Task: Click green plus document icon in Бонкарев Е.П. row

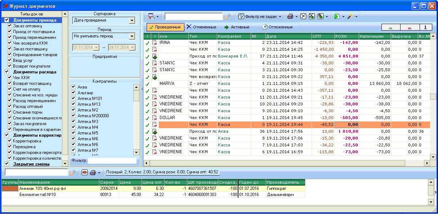Action: point(155,56)
